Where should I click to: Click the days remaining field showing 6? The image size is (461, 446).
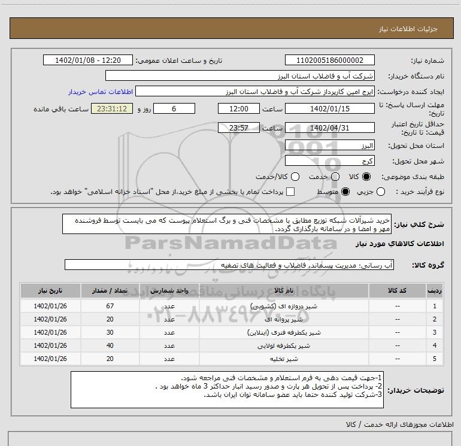pyautogui.click(x=174, y=108)
